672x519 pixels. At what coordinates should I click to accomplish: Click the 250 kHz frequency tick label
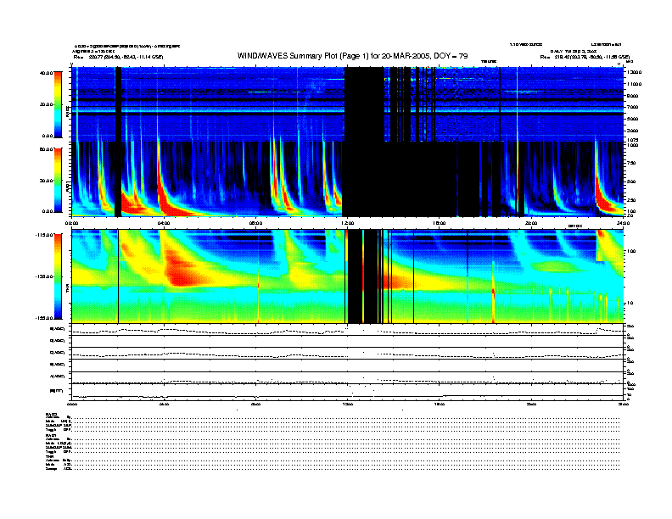click(632, 200)
